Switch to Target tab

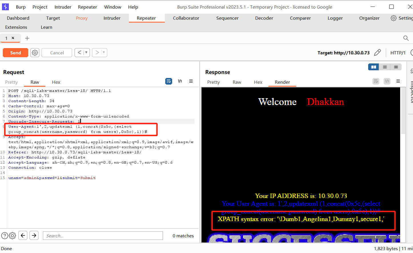(53, 18)
